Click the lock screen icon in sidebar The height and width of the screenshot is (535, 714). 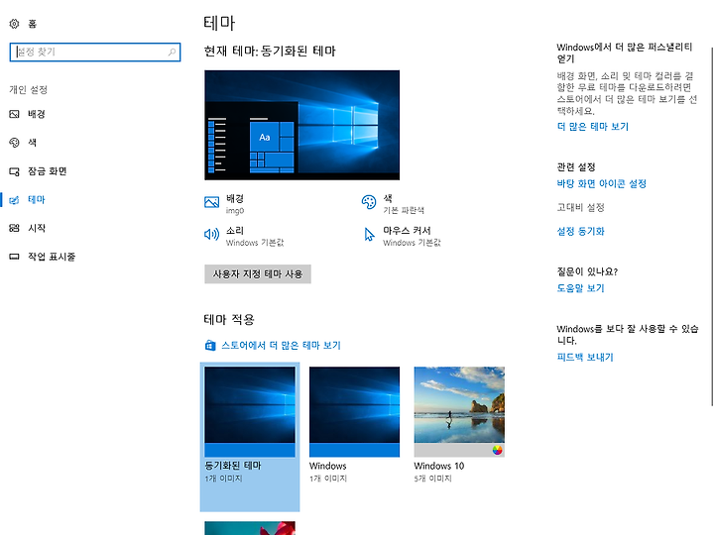coord(14,171)
